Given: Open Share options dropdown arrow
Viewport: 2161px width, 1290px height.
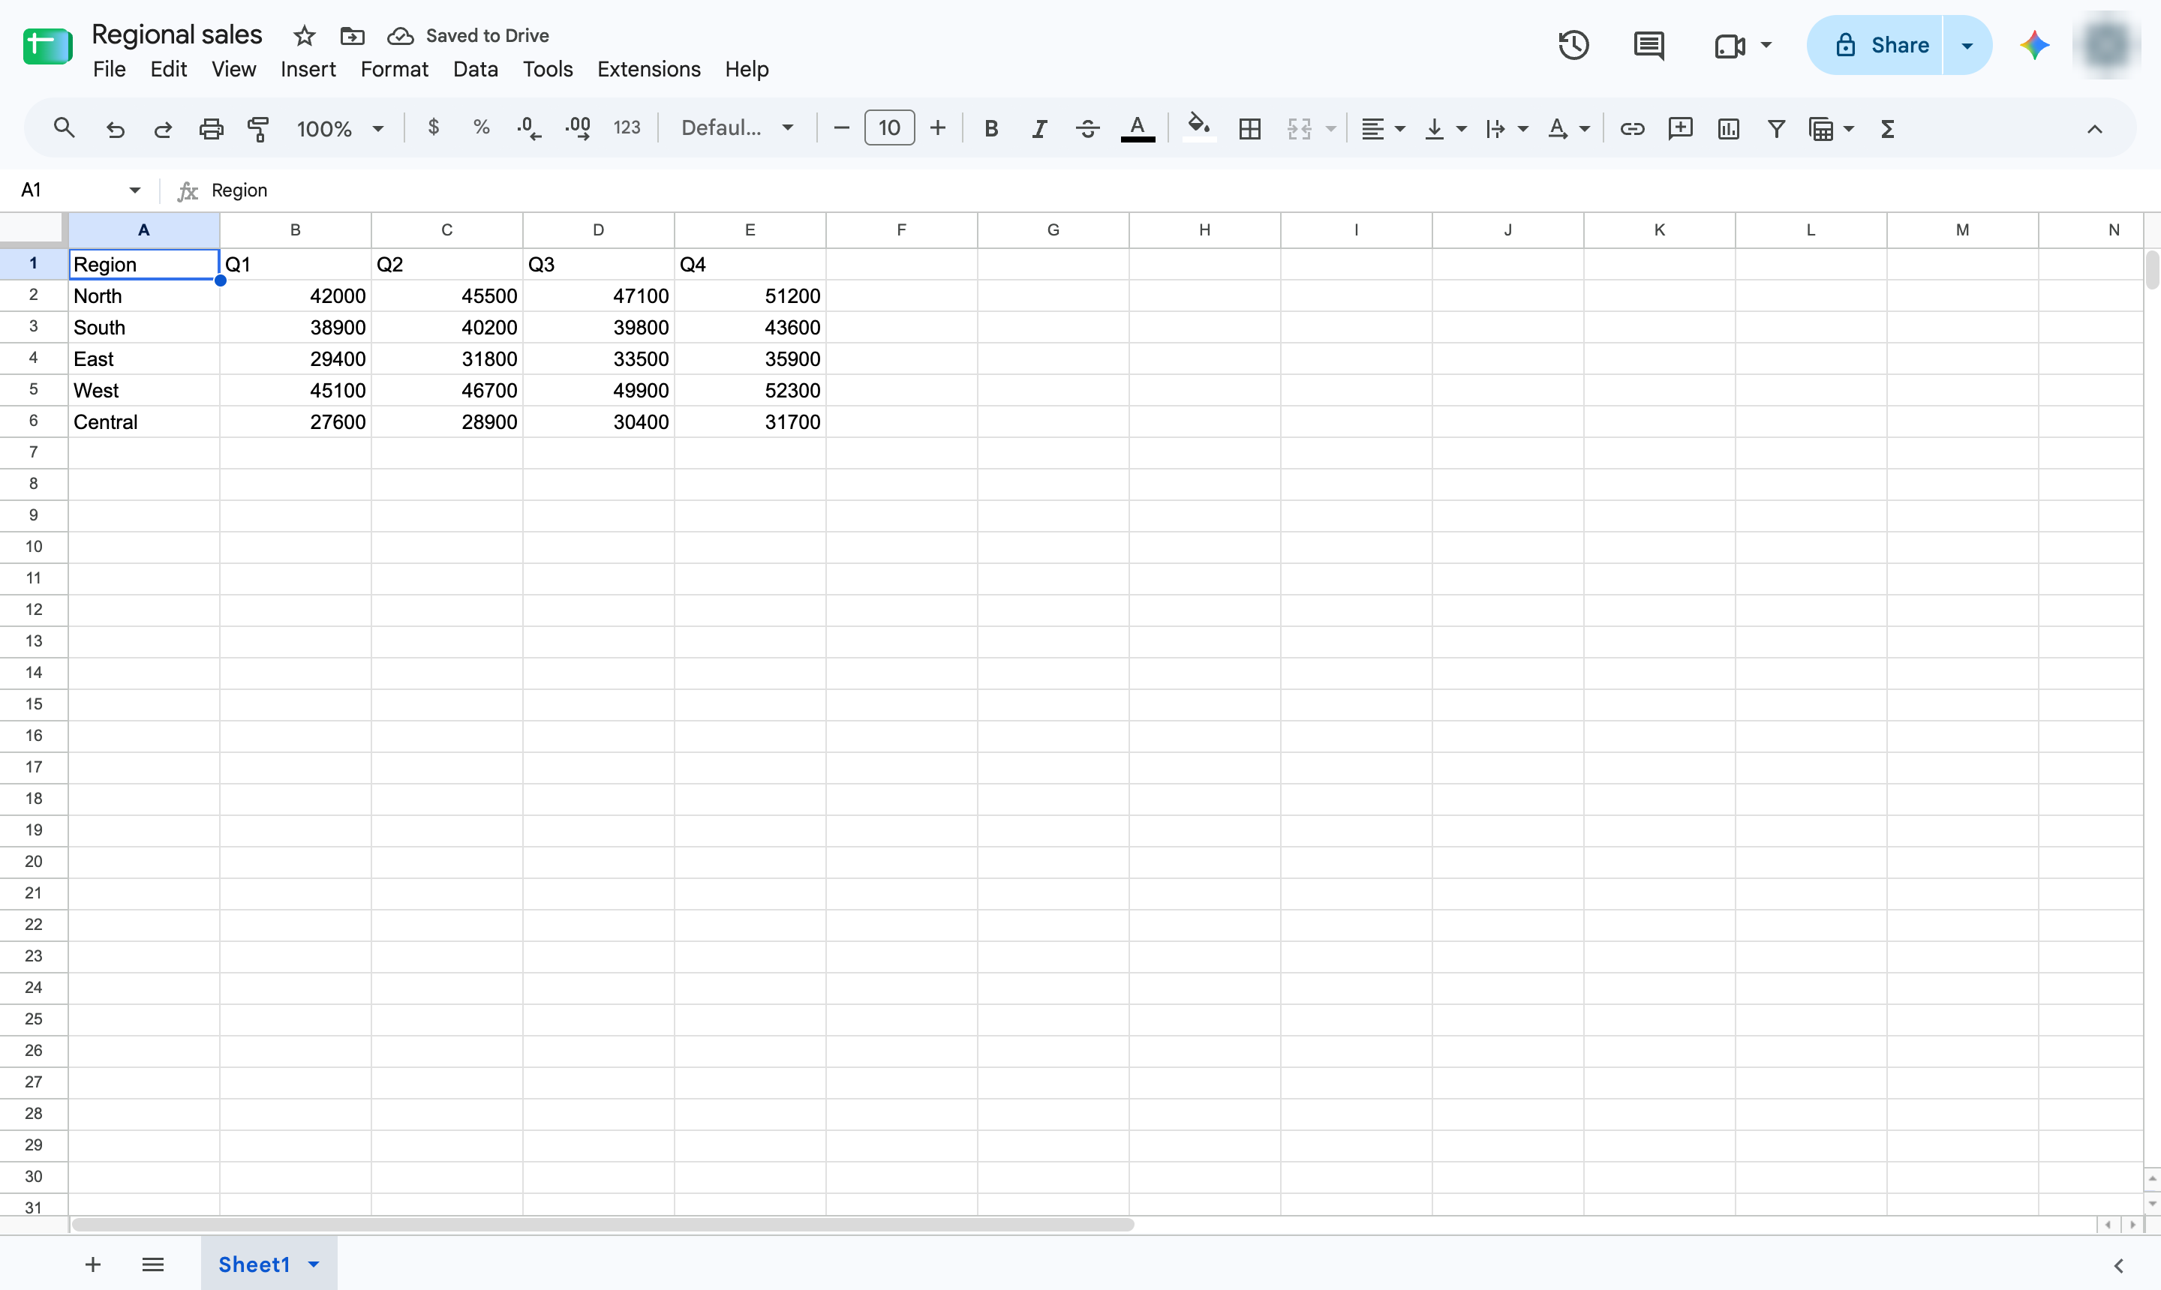Looking at the screenshot, I should (x=1967, y=45).
